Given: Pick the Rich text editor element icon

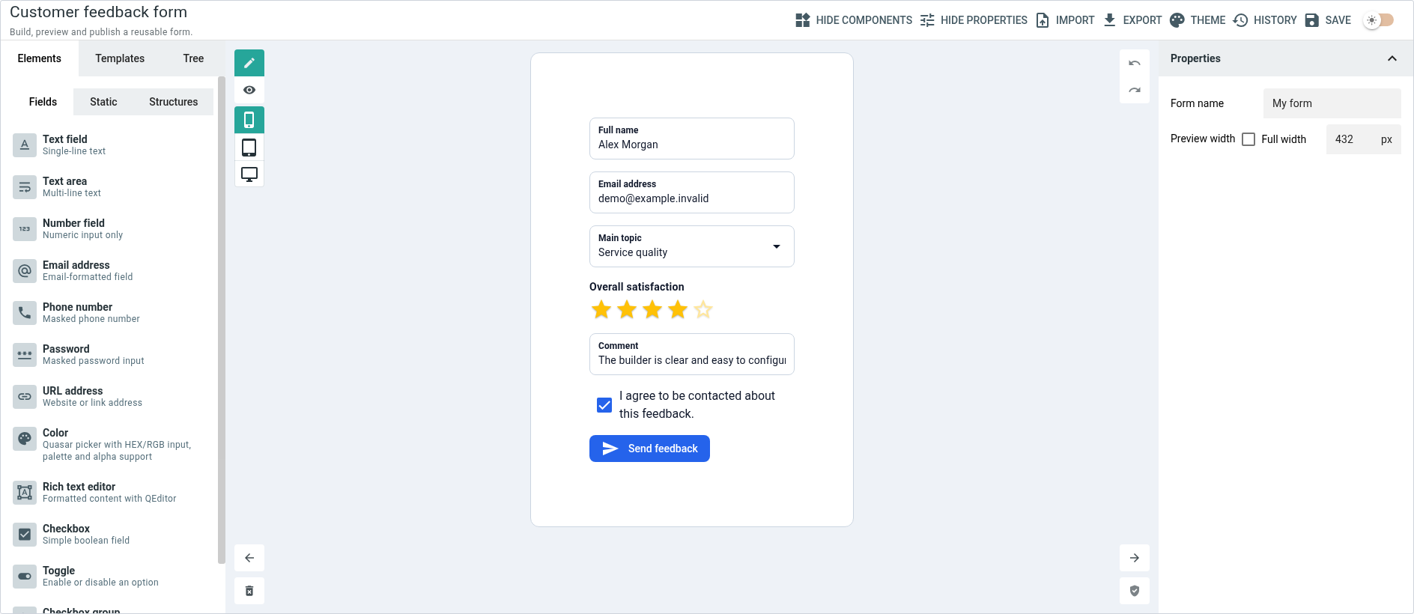Looking at the screenshot, I should tap(25, 493).
